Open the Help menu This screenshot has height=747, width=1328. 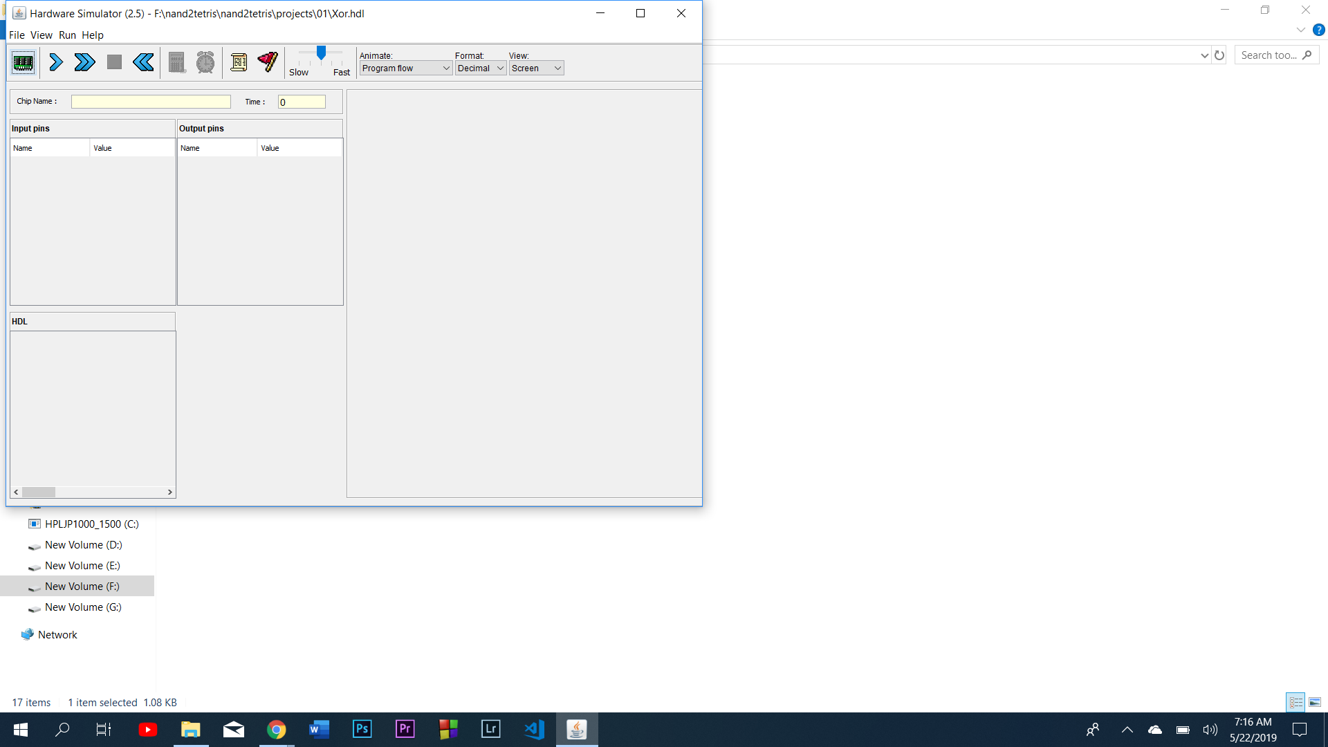[92, 35]
